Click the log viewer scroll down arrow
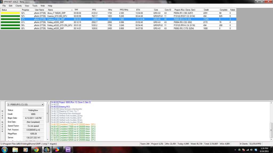The width and height of the screenshot is (273, 153). 271,139
